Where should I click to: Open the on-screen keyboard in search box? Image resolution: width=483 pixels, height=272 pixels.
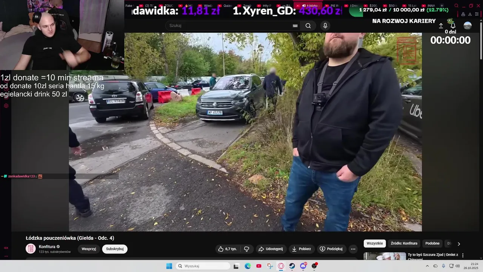[295, 26]
